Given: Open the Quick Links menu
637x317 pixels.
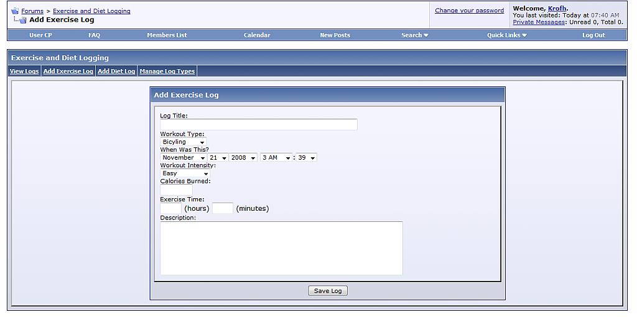Looking at the screenshot, I should (506, 35).
